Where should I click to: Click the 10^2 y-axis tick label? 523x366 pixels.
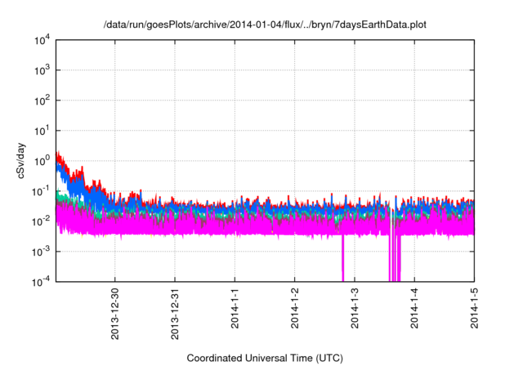(x=42, y=100)
